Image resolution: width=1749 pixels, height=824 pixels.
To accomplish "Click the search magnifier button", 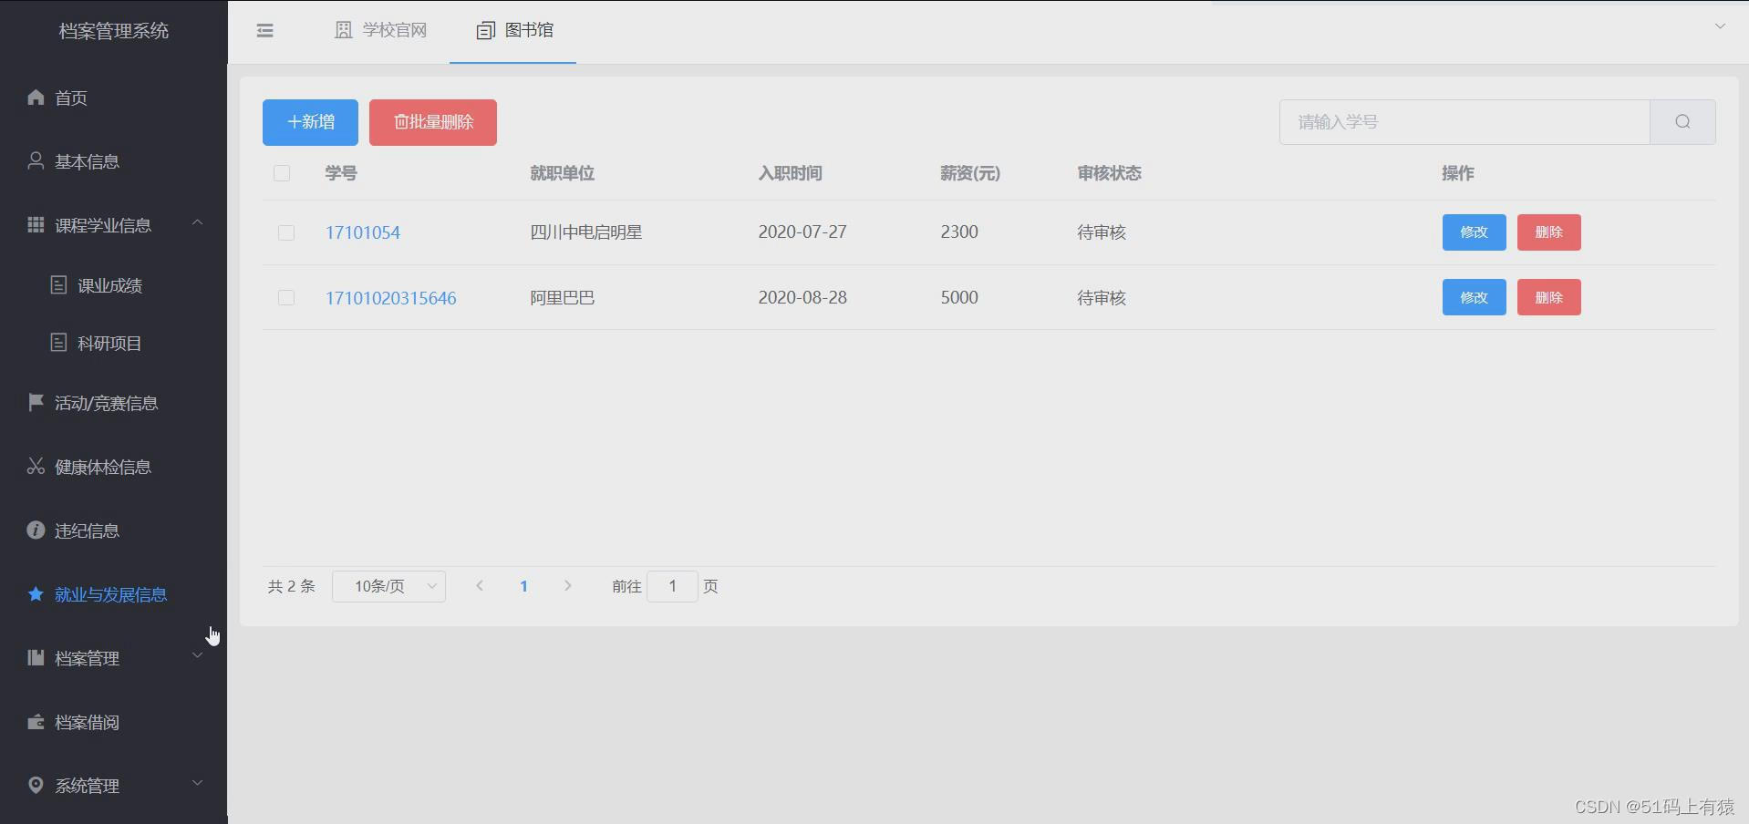I will tap(1682, 122).
